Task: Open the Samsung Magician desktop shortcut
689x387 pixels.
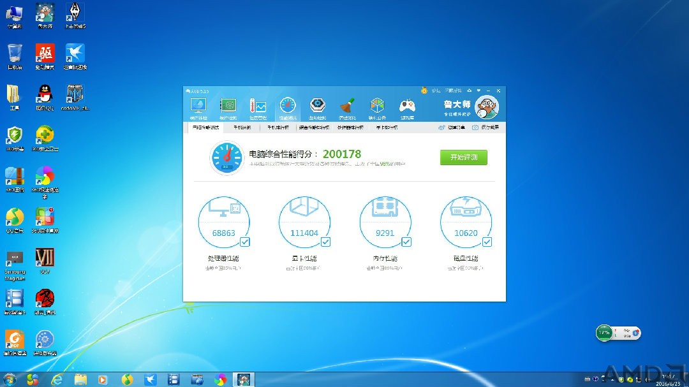Action: point(15,265)
